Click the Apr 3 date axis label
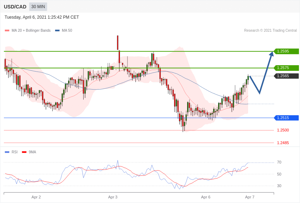300x203 pixels. click(113, 197)
